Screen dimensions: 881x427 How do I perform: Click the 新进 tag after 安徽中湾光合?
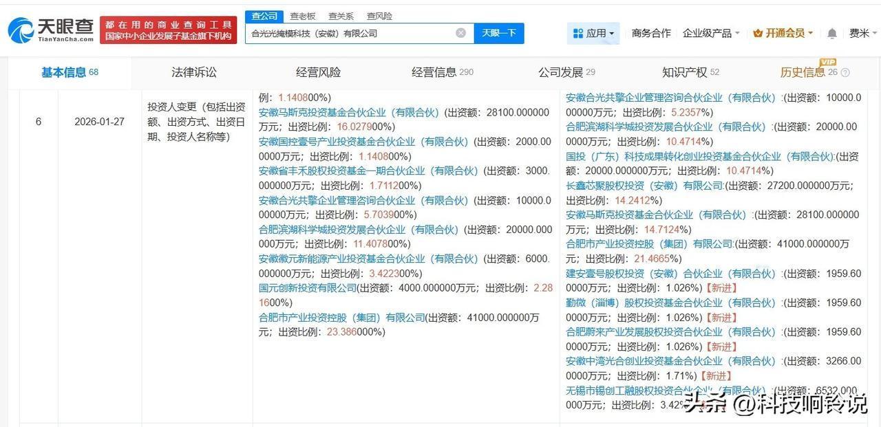pos(716,375)
